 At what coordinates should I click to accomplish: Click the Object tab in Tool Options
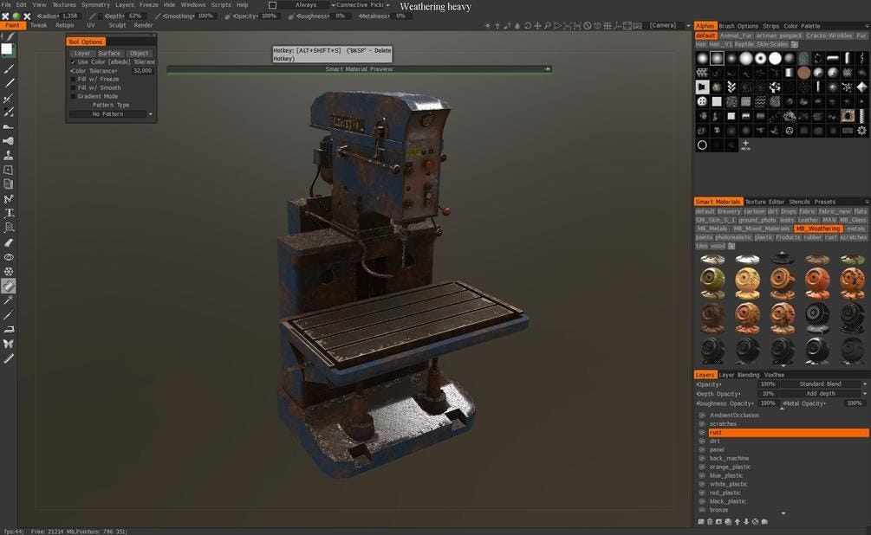tap(140, 53)
